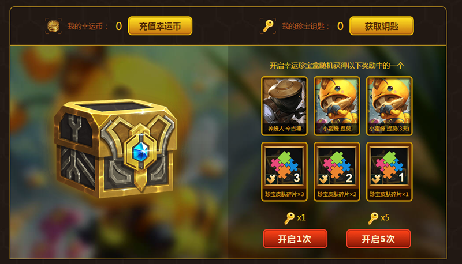Open the 珍宝皮肤碎片×3 reward card

[x=284, y=172]
